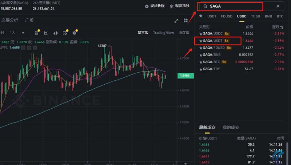Toggle favorite star for SAGA/BNB

[x=200, y=55]
